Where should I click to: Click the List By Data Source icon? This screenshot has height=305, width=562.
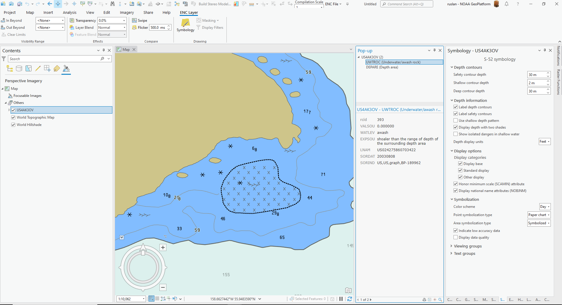tap(19, 69)
